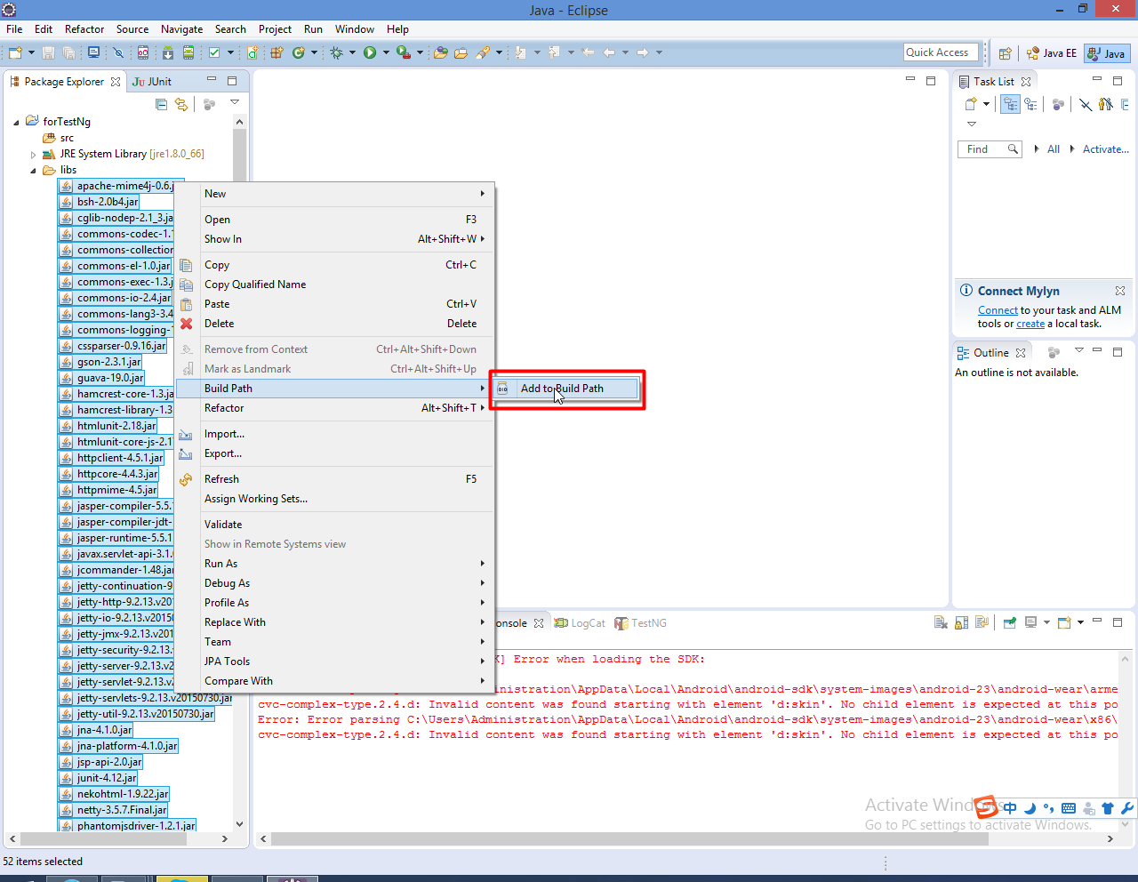
Task: Open the Debug button dropdown arrow
Action: tap(352, 53)
